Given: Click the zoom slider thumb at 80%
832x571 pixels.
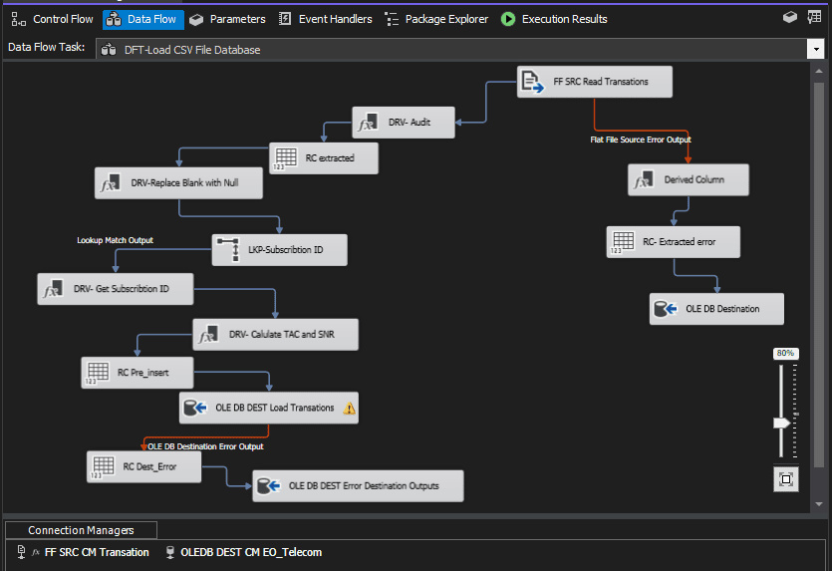Looking at the screenshot, I should (x=782, y=423).
